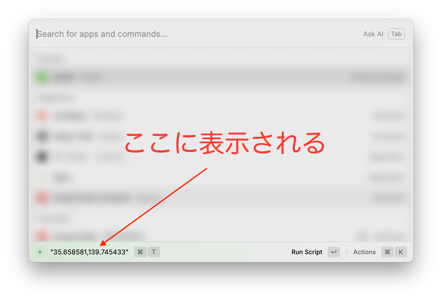Screen dimensions: 442x300
Task: Click the Ask AI label
Action: 373,34
